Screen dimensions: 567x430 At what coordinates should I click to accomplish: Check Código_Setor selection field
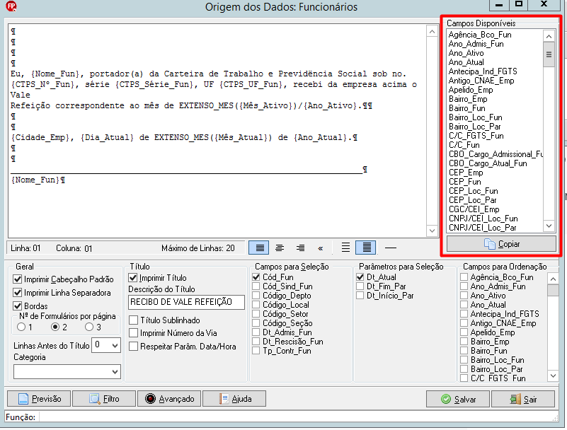[256, 314]
